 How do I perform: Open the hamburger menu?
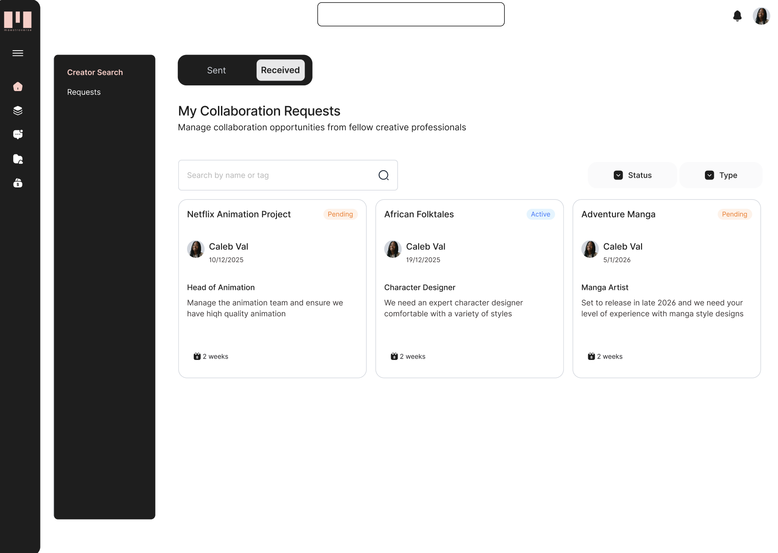pyautogui.click(x=18, y=53)
